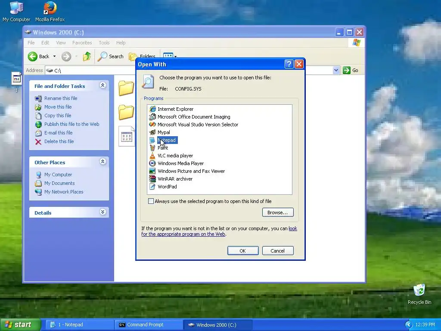Click the Open With help question button
Image resolution: width=441 pixels, height=331 pixels.
coord(289,64)
